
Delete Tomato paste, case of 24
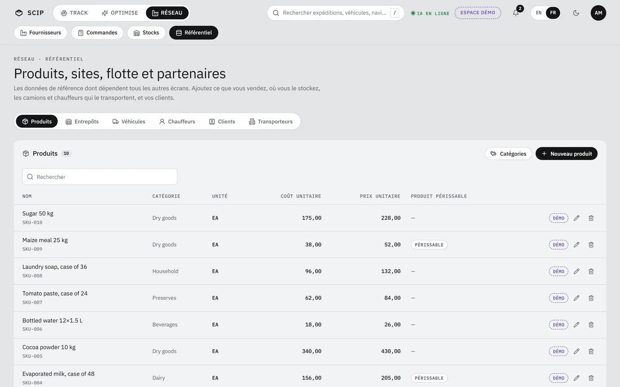pos(591,298)
